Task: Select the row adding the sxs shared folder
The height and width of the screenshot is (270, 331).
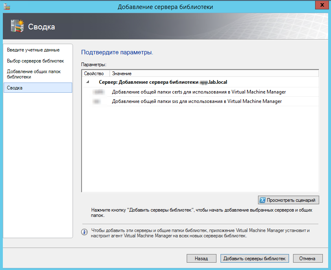Action: [196, 101]
